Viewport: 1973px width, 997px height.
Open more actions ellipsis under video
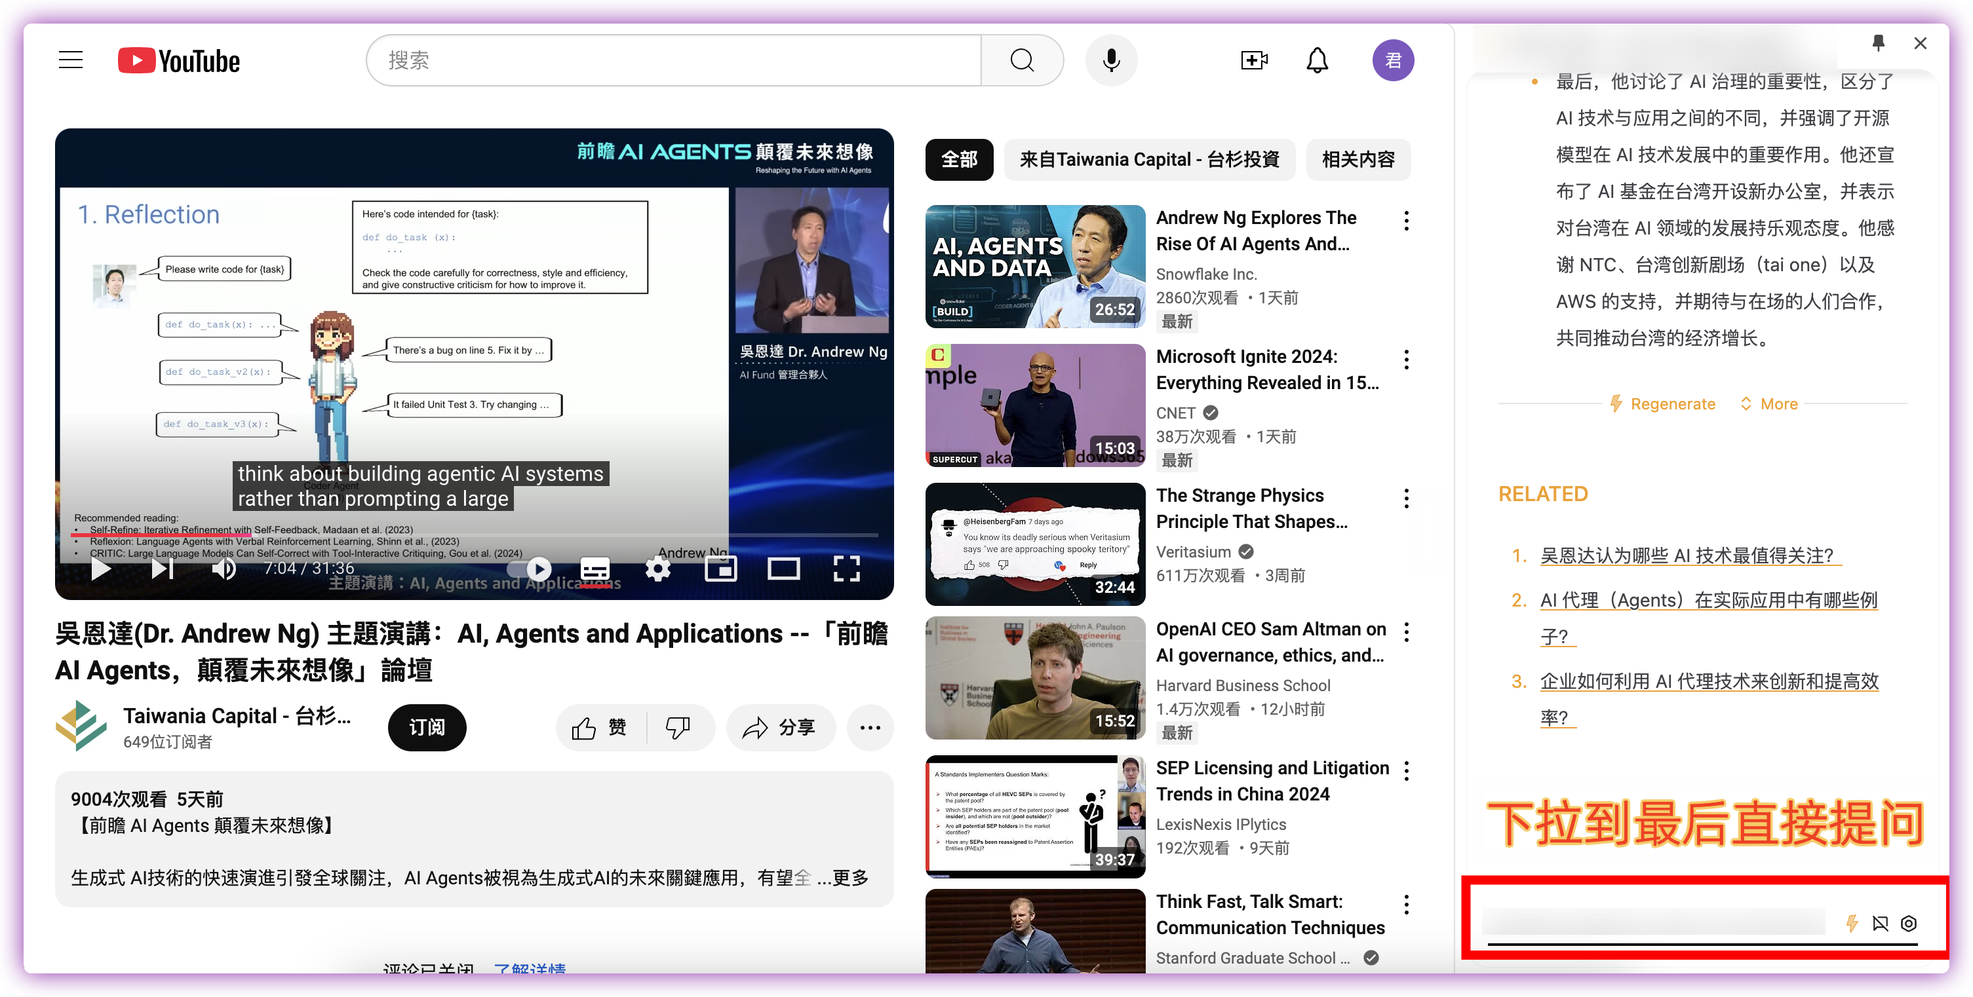[x=869, y=727]
